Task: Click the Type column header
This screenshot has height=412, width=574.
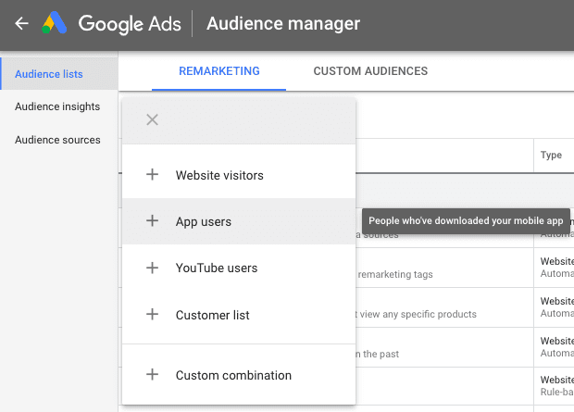Action: (x=551, y=156)
